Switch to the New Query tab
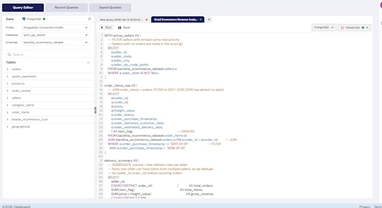382x208 pixels. [124, 20]
